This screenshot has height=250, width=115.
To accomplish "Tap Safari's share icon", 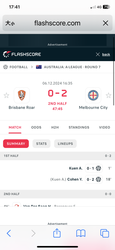I will [x=57, y=233].
